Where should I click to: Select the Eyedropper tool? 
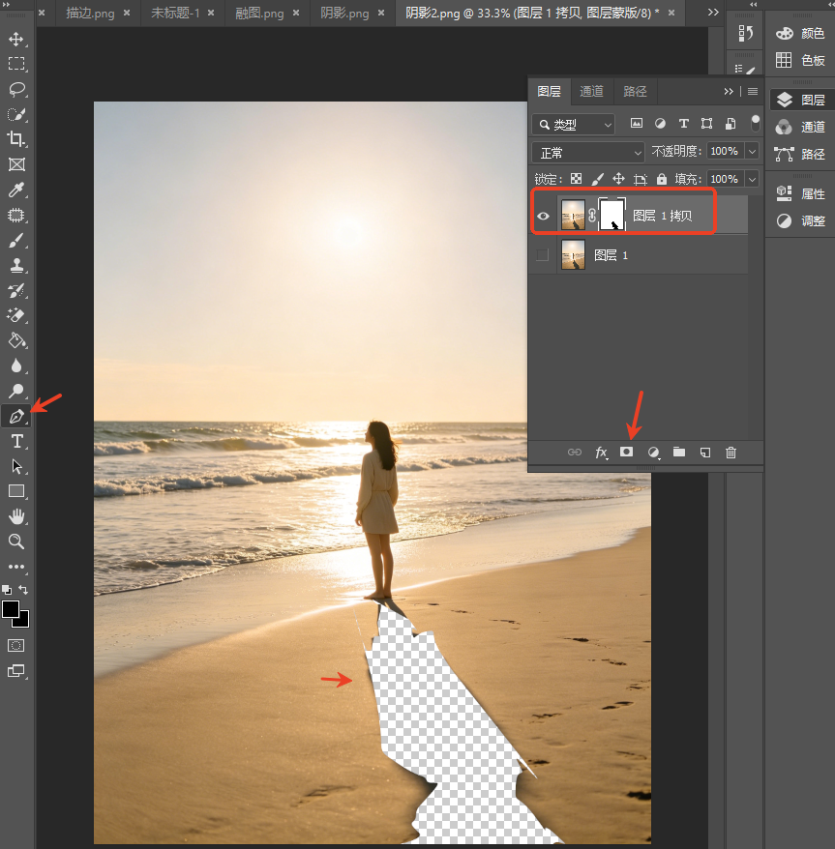pos(16,190)
